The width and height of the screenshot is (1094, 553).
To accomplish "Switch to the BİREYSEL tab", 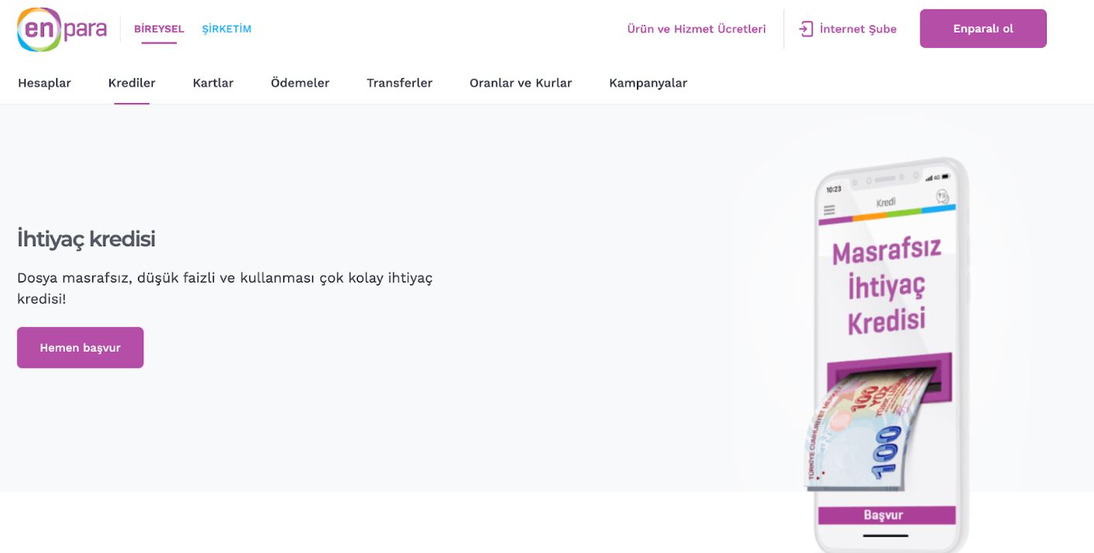I will (x=159, y=29).
